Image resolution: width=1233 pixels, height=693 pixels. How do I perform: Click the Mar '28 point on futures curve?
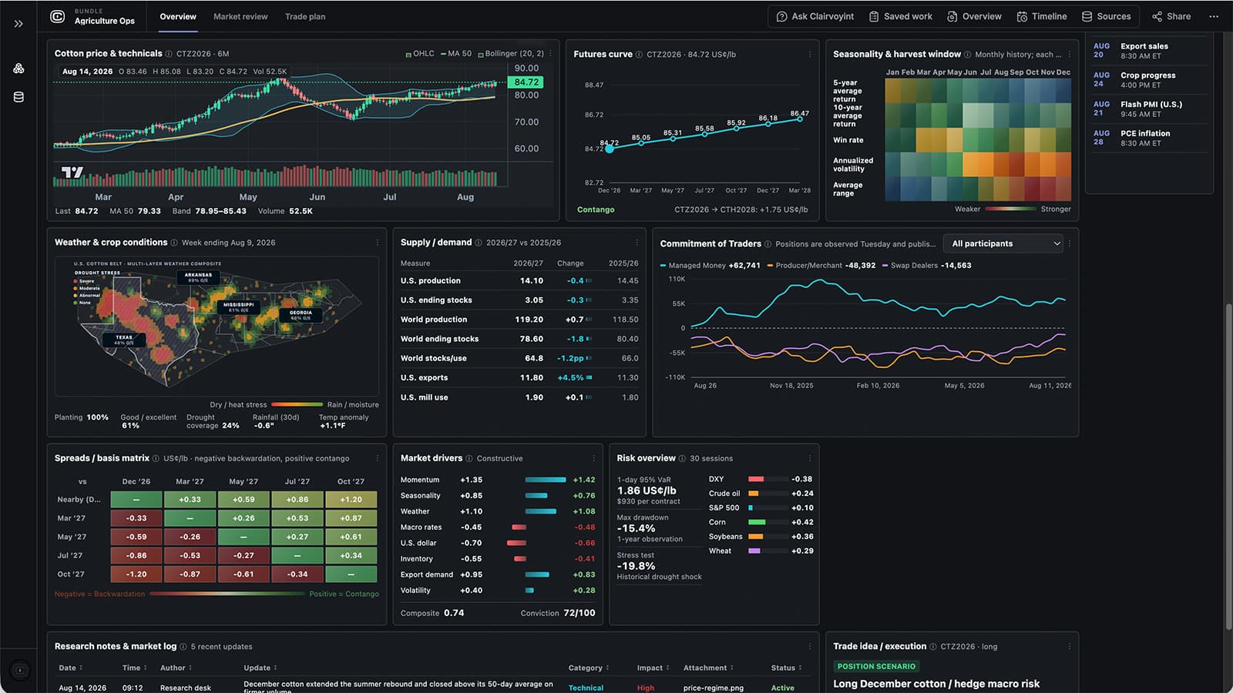click(800, 119)
